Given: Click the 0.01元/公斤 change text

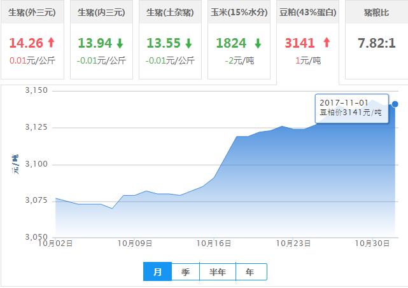Looking at the screenshot, I should coord(32,60).
